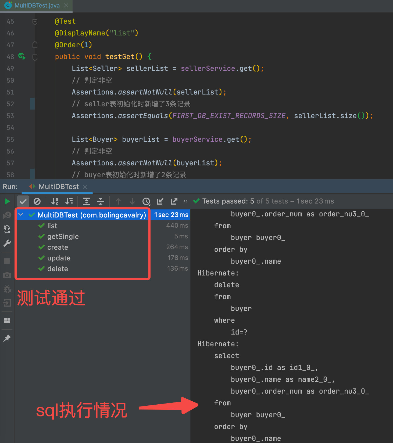Fold testGet method at line 48
The width and height of the screenshot is (393, 443).
35,57
